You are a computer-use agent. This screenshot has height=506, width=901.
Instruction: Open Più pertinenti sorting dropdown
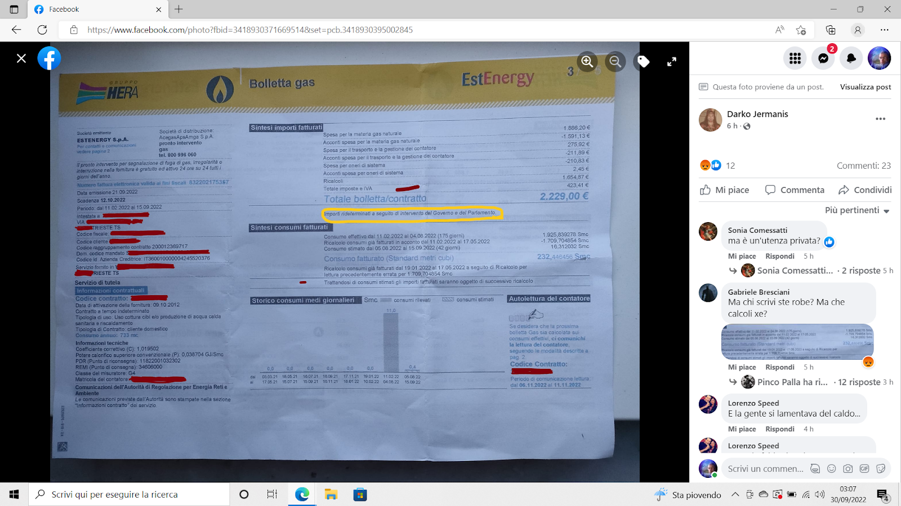pos(857,210)
